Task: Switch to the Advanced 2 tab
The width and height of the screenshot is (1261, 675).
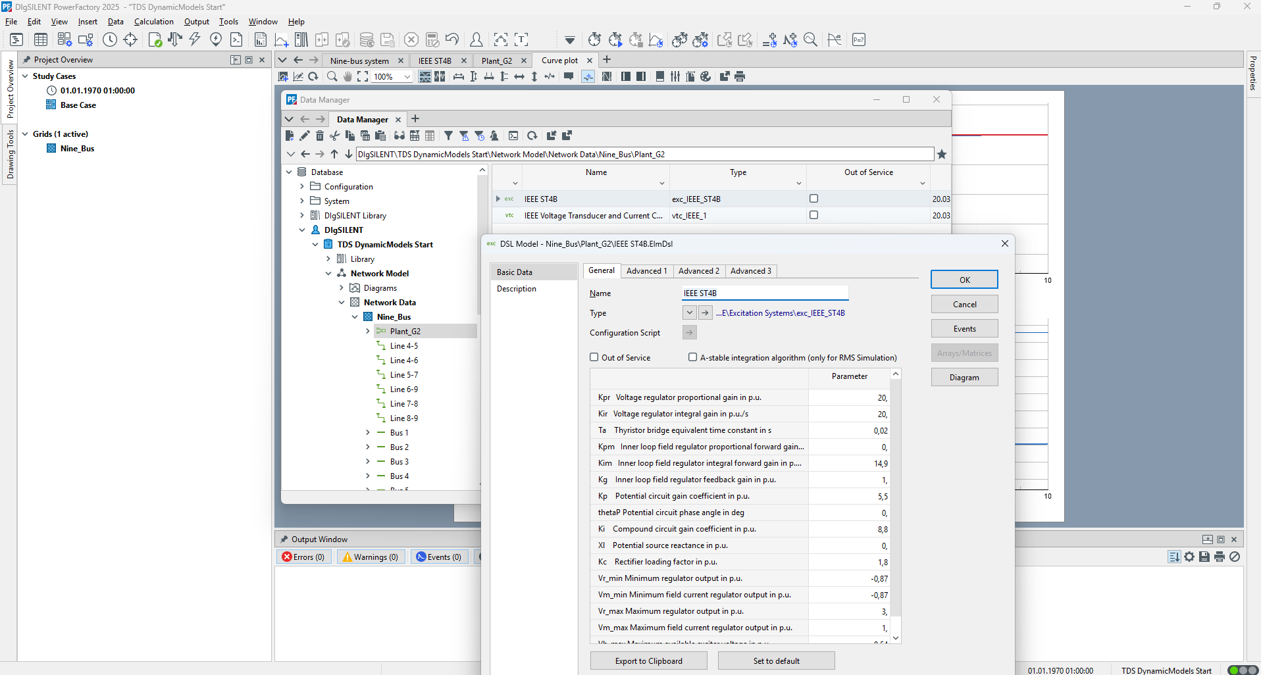Action: pos(699,270)
